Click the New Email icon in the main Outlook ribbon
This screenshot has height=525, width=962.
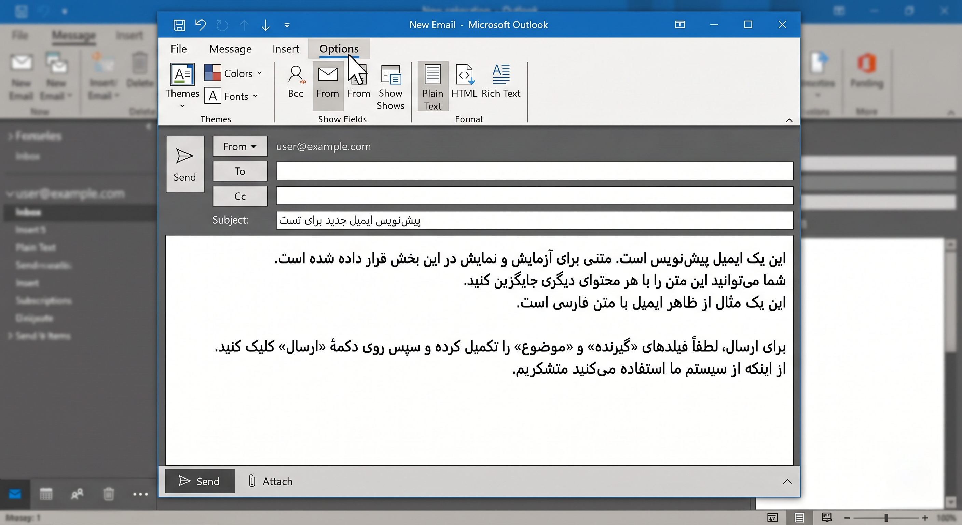pos(21,77)
